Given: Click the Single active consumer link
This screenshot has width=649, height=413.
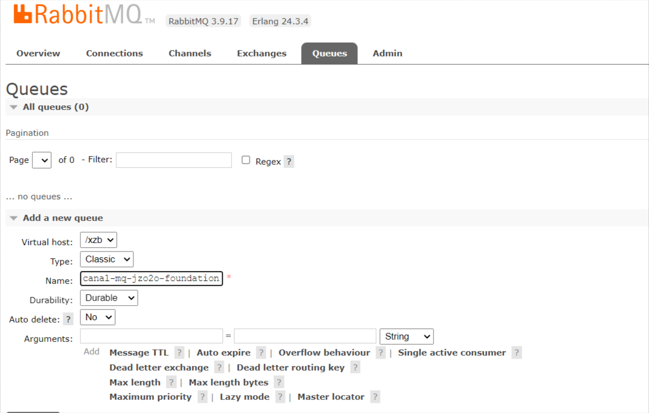Looking at the screenshot, I should point(452,352).
